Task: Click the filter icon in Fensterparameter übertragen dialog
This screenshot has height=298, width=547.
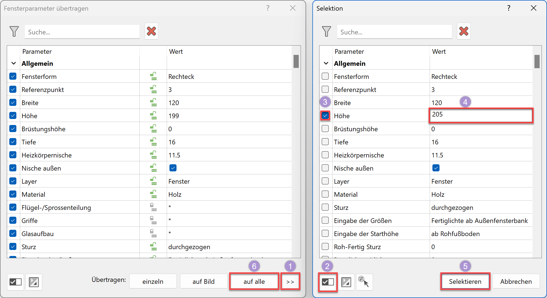Action: pos(14,31)
